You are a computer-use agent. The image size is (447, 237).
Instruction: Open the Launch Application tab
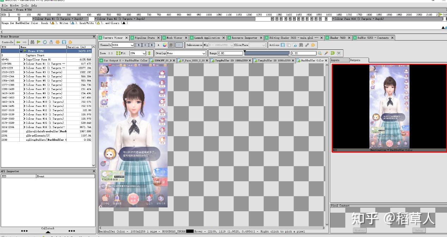pyautogui.click(x=207, y=38)
